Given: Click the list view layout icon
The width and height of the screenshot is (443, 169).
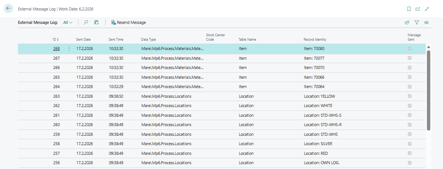Looking at the screenshot, I should click(426, 22).
